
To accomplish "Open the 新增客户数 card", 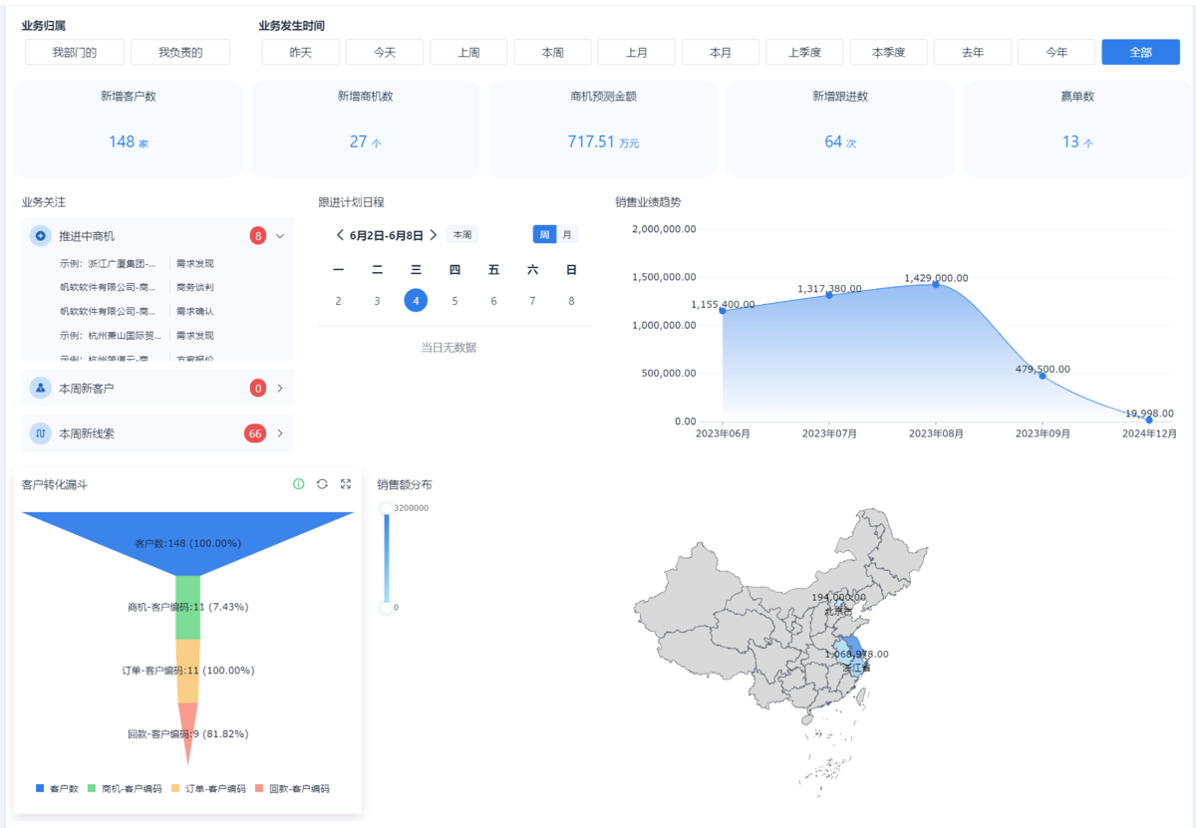I will click(129, 129).
